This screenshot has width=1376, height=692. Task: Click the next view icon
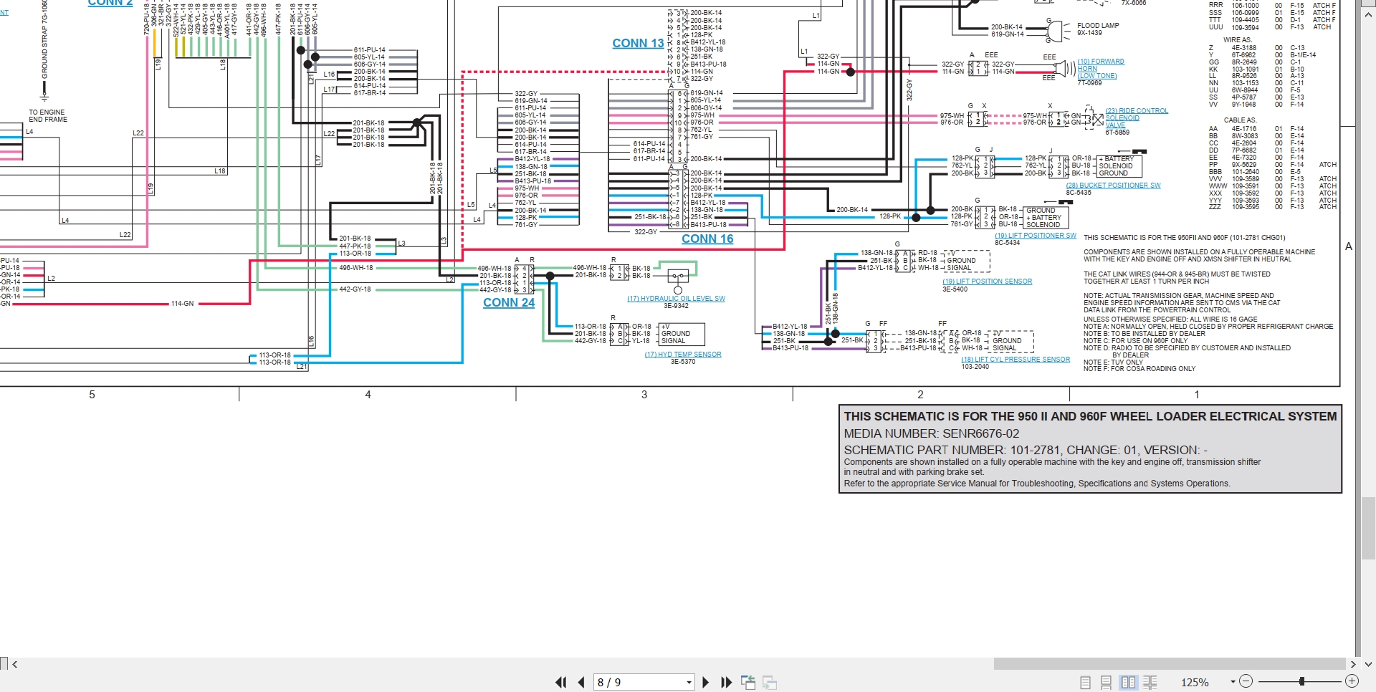tap(770, 683)
